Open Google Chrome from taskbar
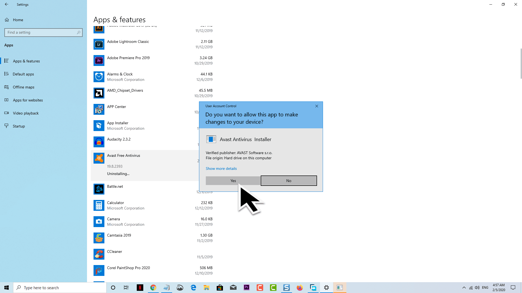The width and height of the screenshot is (522, 293). [153, 288]
